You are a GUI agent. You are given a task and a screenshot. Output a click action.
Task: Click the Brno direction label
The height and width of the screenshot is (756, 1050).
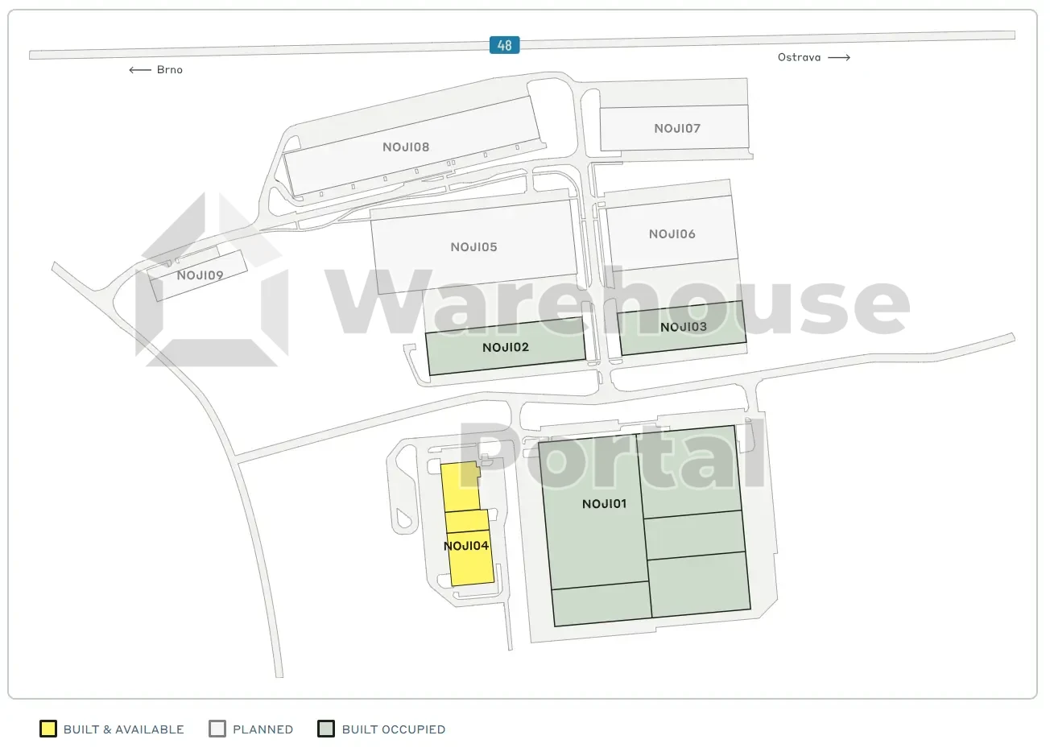click(170, 70)
